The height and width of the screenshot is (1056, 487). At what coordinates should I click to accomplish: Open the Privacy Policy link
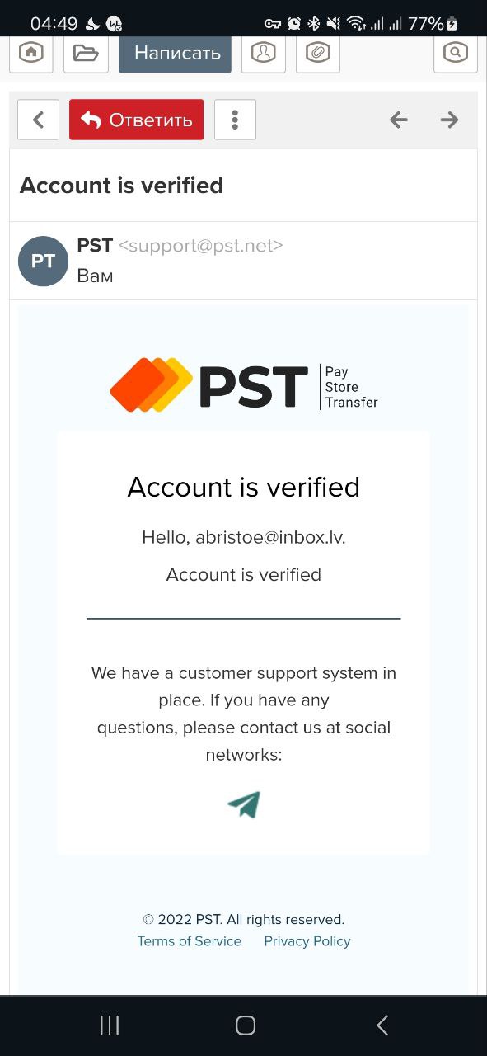tap(307, 941)
